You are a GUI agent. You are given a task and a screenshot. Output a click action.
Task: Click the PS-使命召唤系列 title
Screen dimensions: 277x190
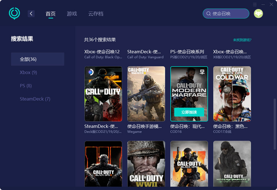187,52
